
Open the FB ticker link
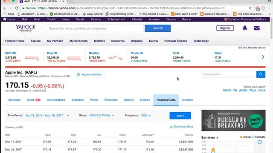(235, 91)
